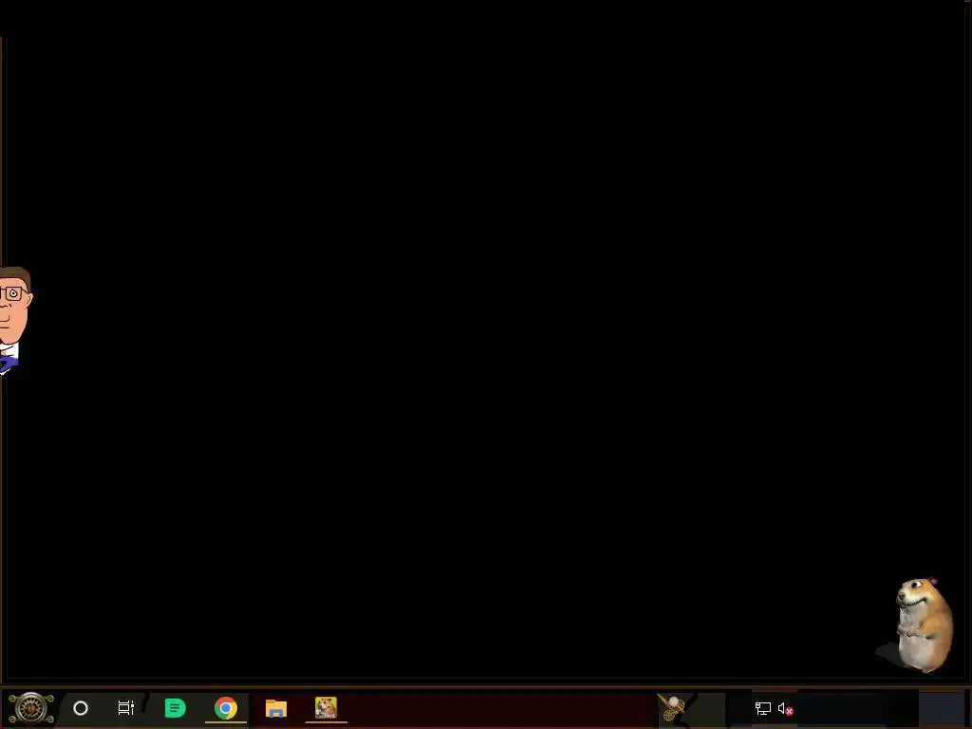Open File Explorer from the taskbar

coord(276,708)
